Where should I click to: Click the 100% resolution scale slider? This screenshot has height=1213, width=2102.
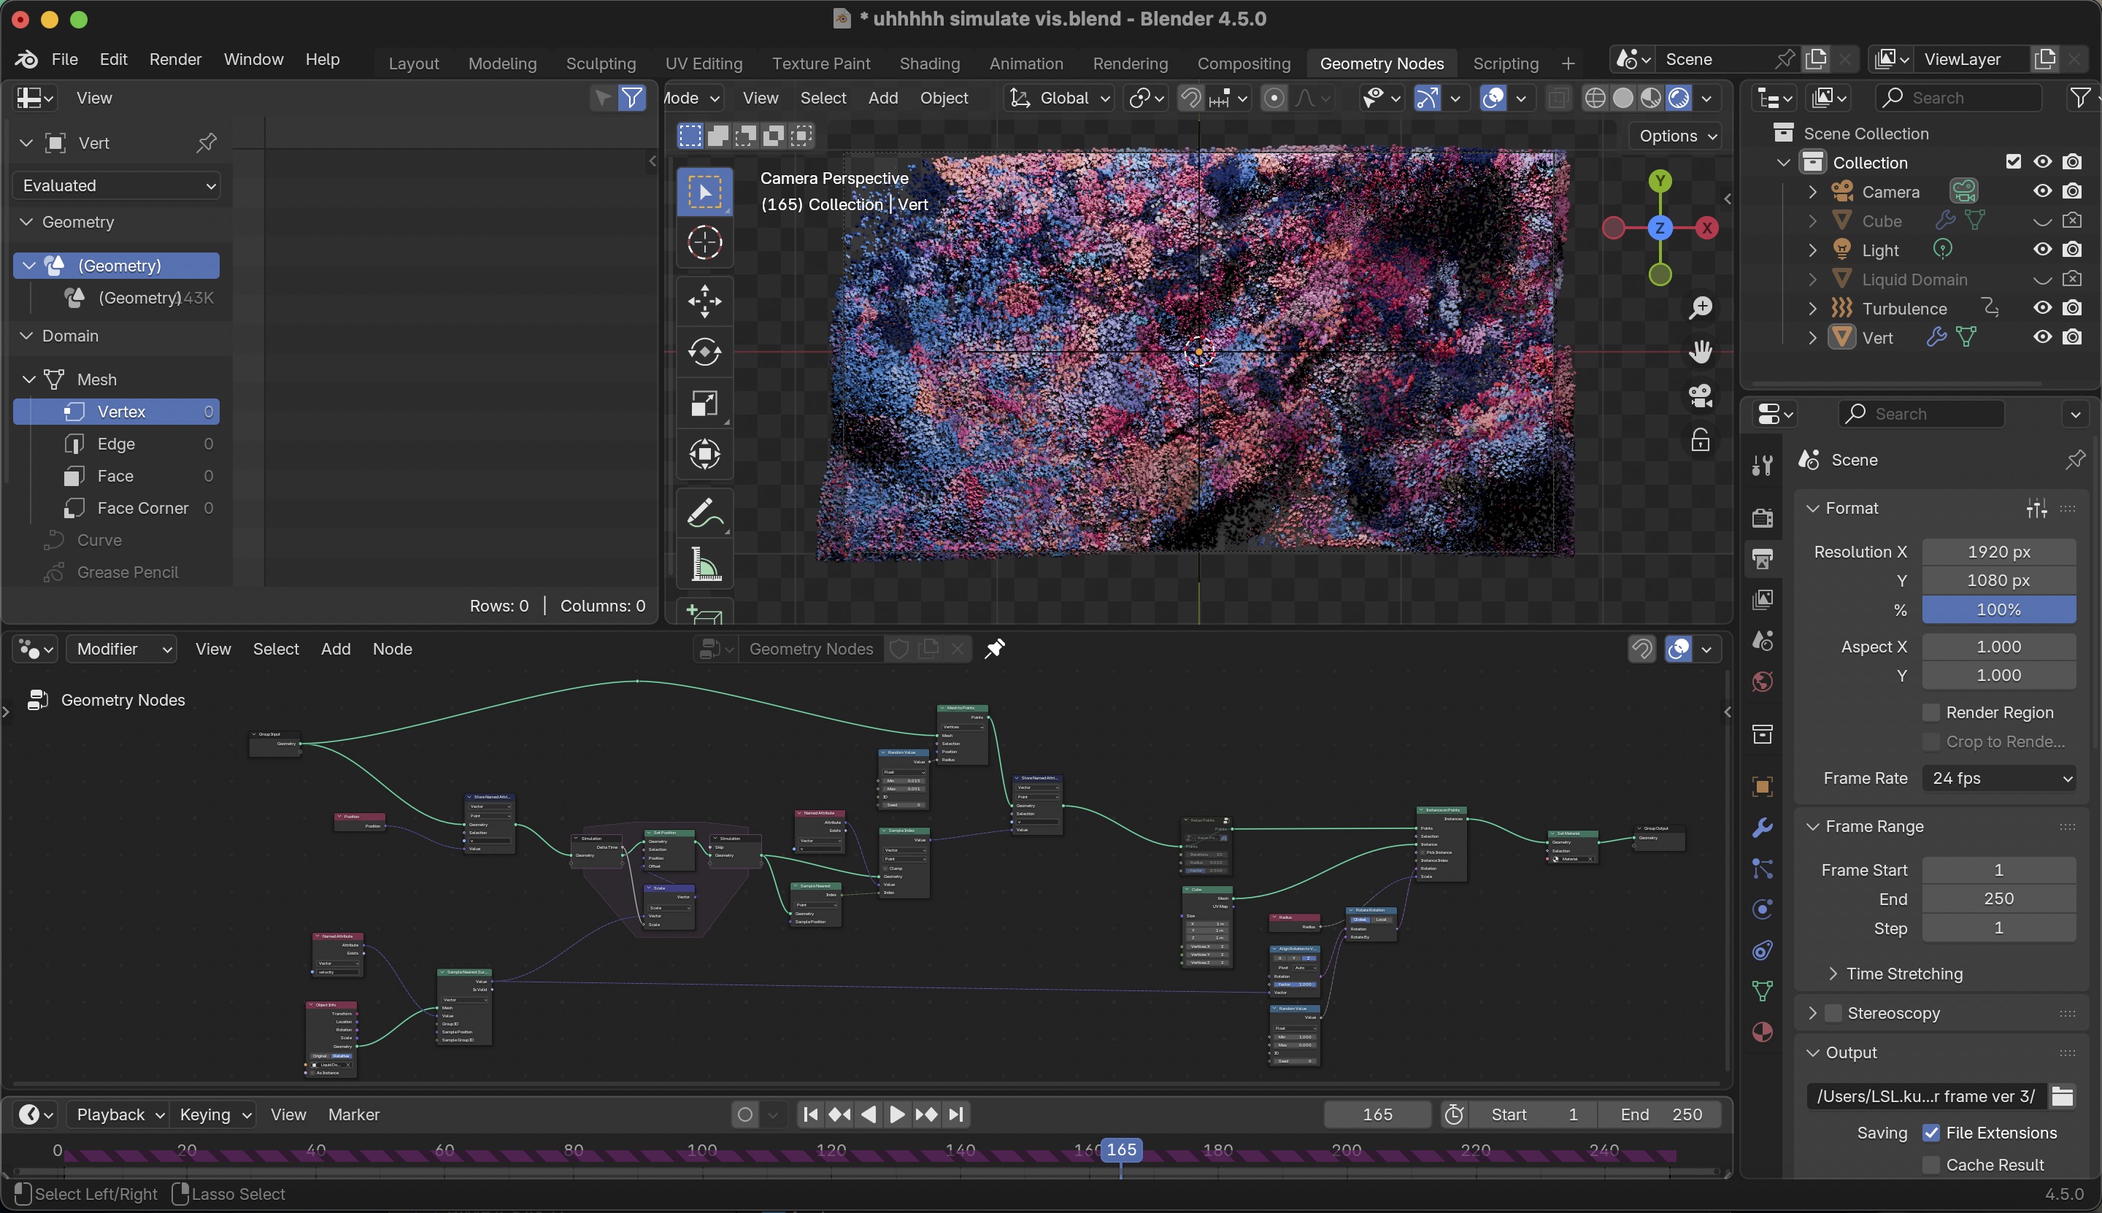tap(1996, 610)
